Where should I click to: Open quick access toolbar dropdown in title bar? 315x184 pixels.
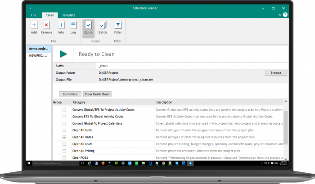(x=30, y=8)
